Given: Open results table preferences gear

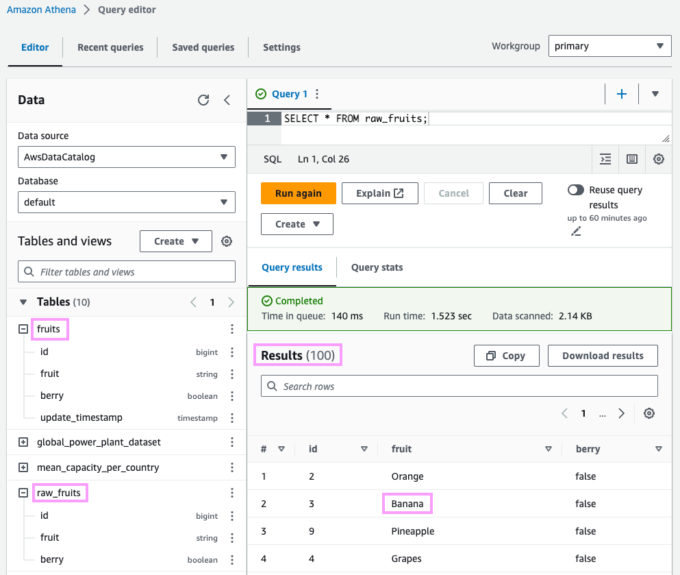Looking at the screenshot, I should click(x=649, y=413).
